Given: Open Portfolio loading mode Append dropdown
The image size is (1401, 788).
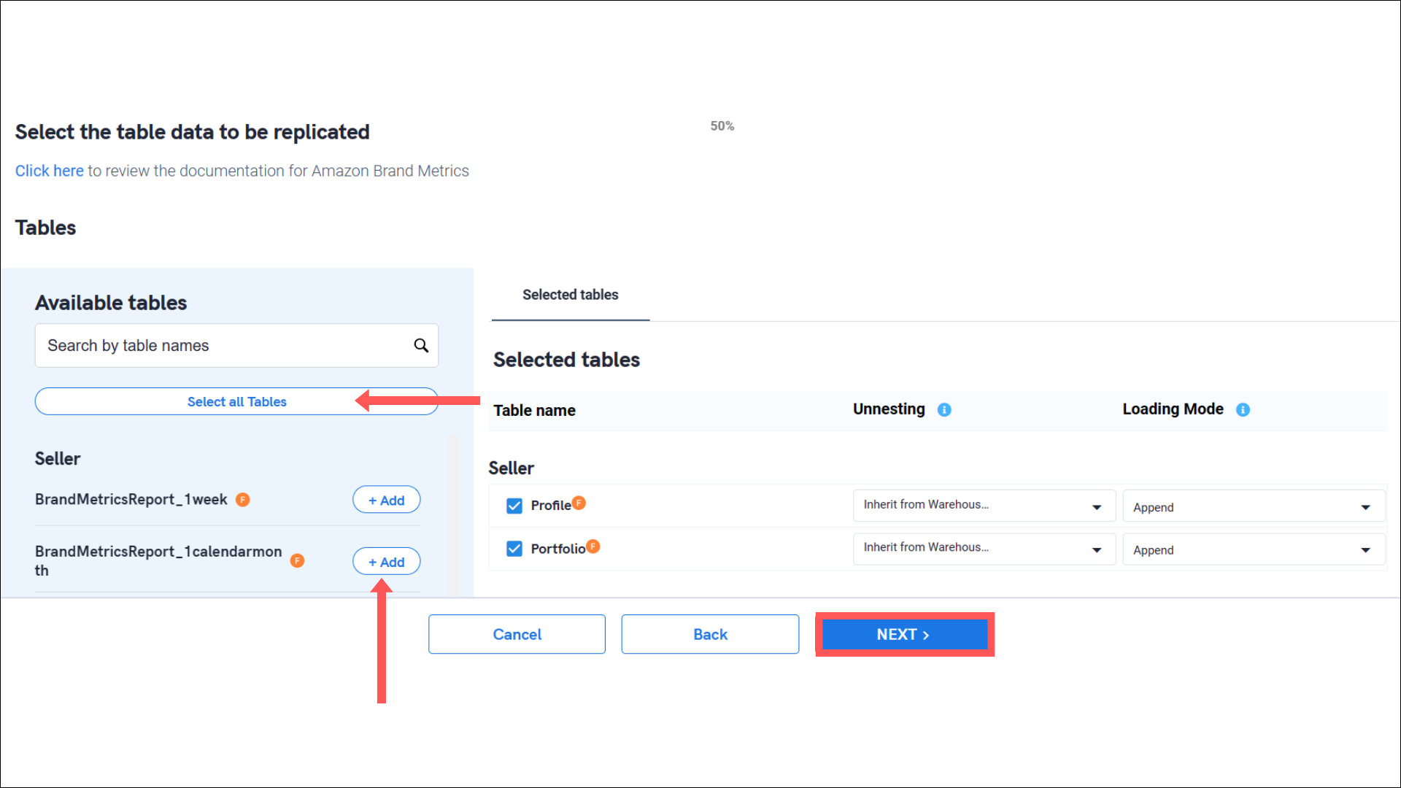Looking at the screenshot, I should pos(1253,550).
